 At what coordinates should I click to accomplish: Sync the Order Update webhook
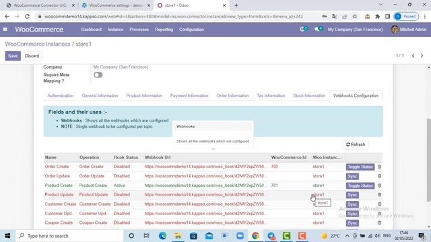[352, 176]
